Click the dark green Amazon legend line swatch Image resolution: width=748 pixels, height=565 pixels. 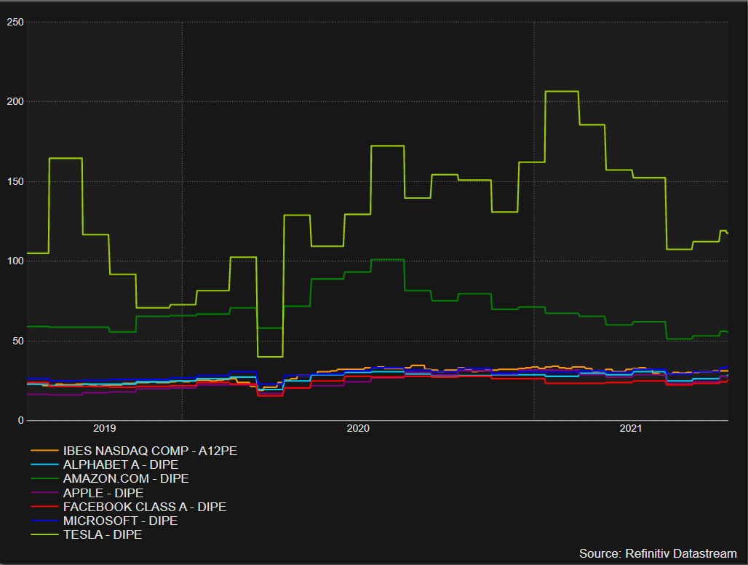44,478
